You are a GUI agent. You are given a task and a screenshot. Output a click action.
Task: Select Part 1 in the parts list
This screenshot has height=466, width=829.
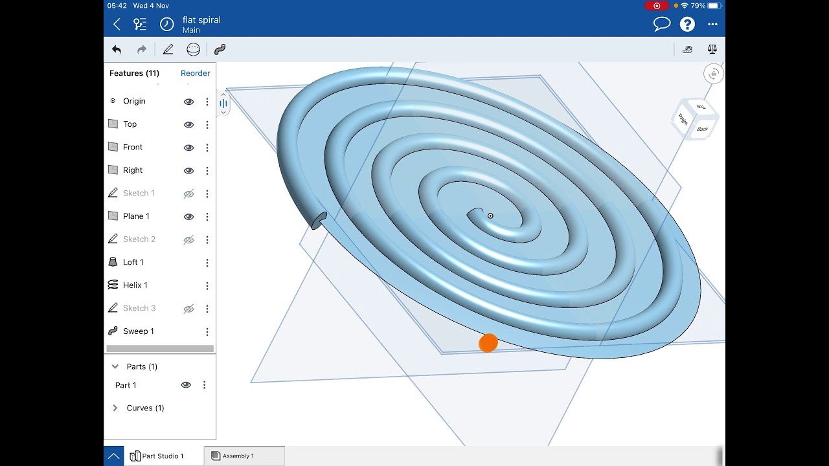coord(126,385)
